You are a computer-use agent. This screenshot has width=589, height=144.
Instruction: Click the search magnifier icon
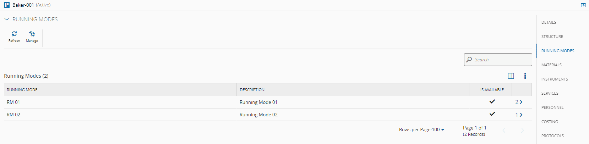coord(469,60)
